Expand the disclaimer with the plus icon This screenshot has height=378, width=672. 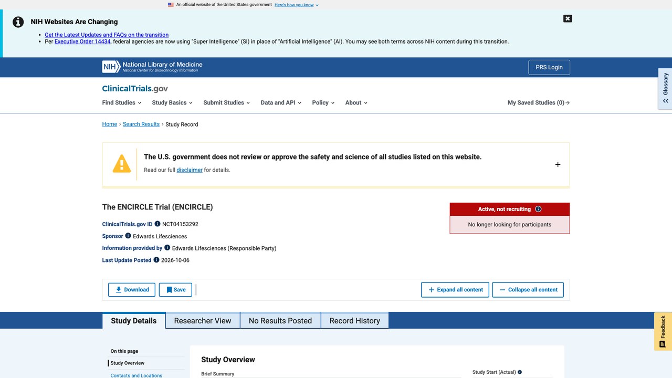(x=558, y=164)
